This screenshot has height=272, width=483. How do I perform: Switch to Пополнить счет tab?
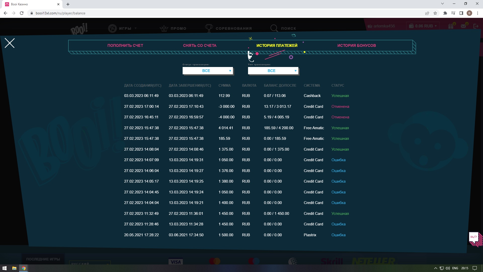point(125,46)
